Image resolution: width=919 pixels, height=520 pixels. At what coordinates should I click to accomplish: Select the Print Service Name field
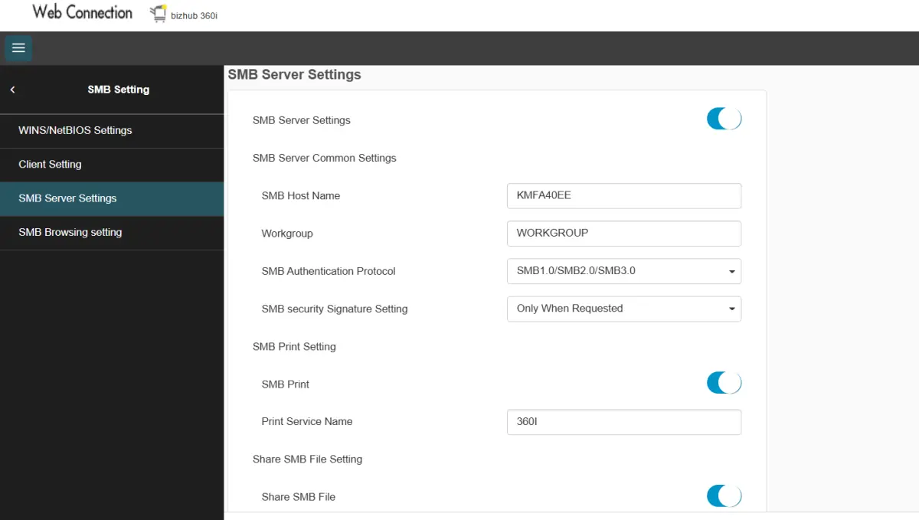point(623,421)
